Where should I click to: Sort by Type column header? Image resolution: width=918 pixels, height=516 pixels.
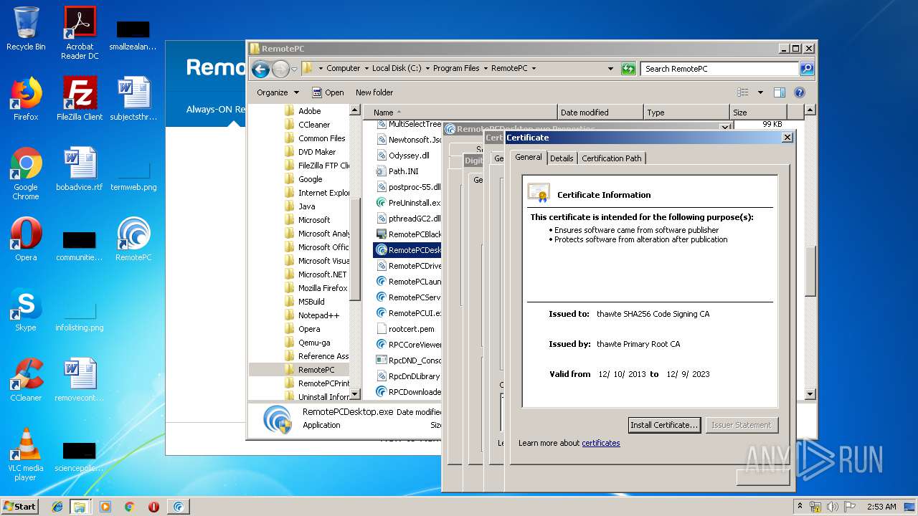[x=686, y=113]
